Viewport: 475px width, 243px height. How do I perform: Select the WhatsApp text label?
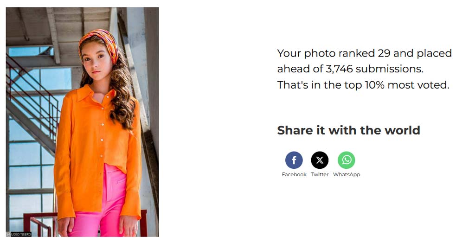[347, 174]
